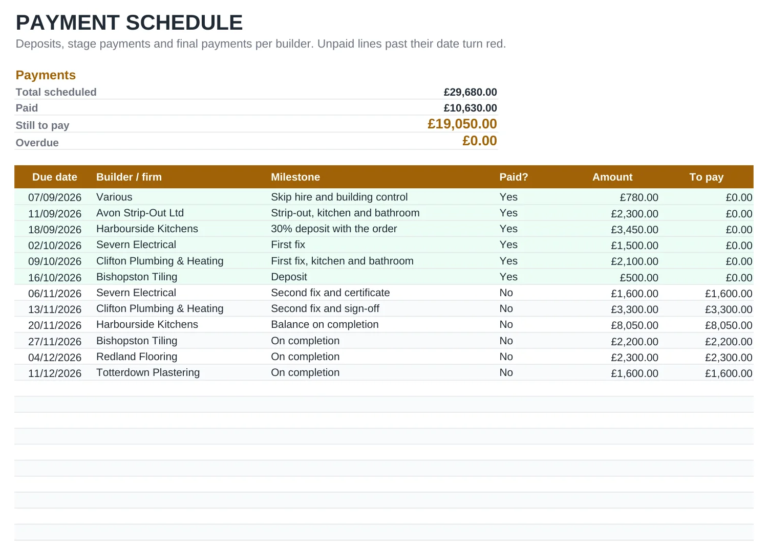Select the 30% deposit with the order cell
The height and width of the screenshot is (555, 768).
coord(334,229)
